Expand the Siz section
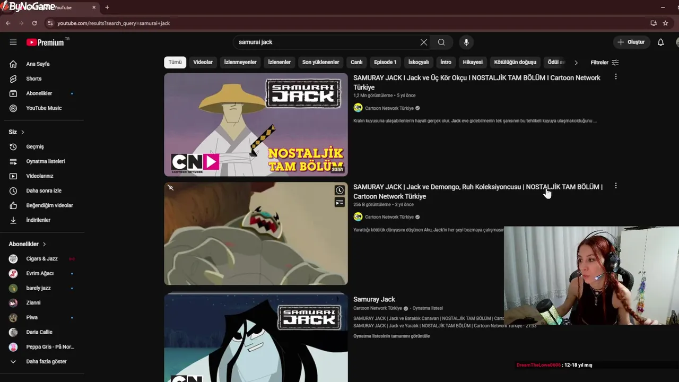 pos(16,132)
